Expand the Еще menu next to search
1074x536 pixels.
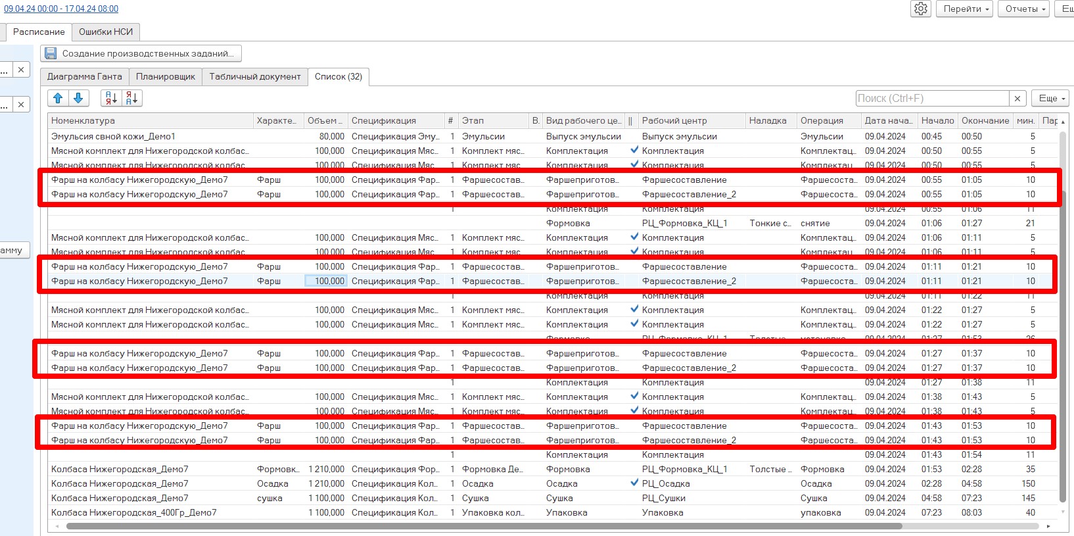(x=1051, y=98)
